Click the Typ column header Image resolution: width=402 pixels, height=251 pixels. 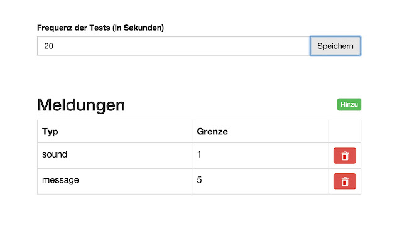[x=50, y=132]
